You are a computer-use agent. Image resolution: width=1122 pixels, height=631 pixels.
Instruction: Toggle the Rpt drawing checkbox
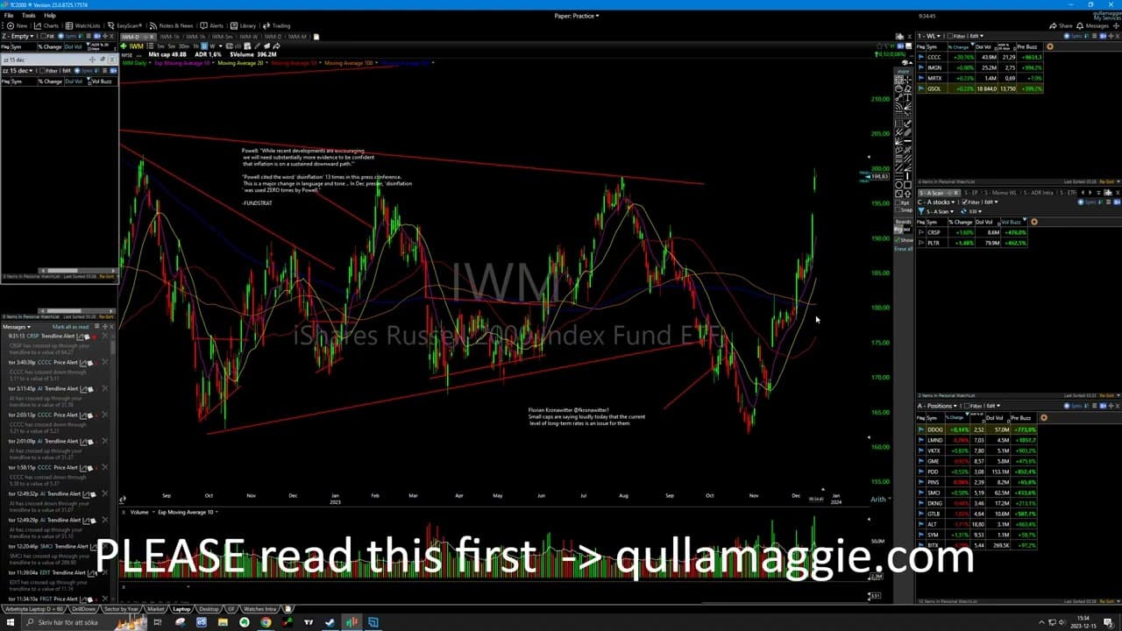tap(898, 202)
